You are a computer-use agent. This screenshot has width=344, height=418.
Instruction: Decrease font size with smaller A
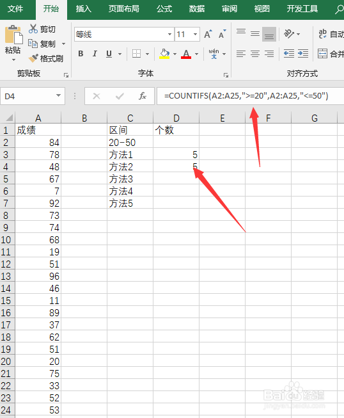click(222, 34)
